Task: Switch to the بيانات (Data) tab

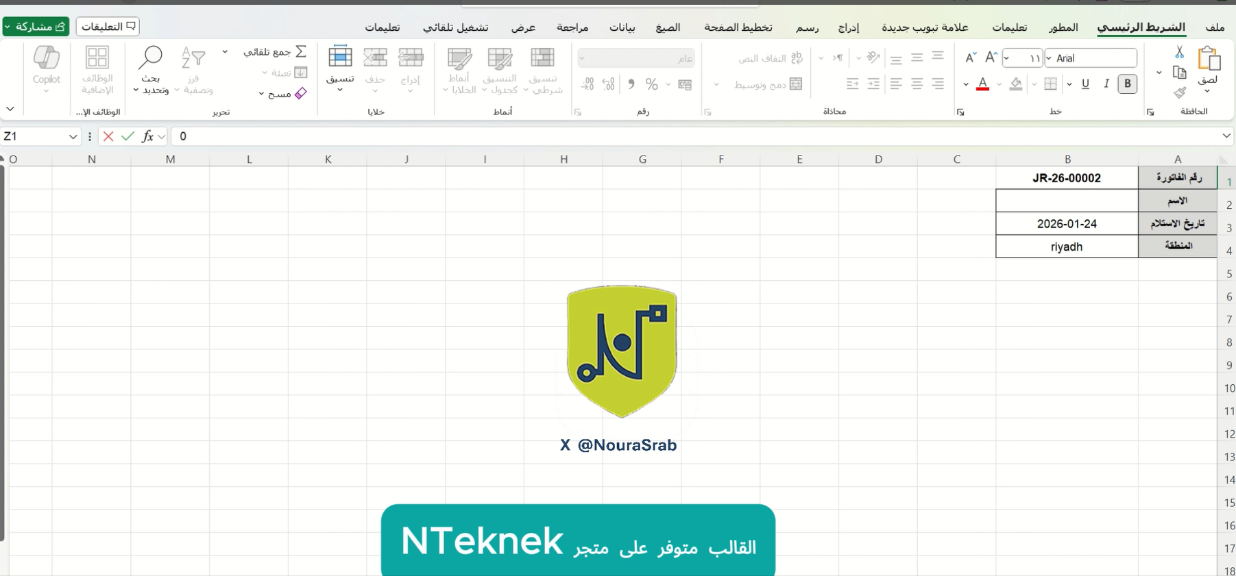Action: coord(622,27)
